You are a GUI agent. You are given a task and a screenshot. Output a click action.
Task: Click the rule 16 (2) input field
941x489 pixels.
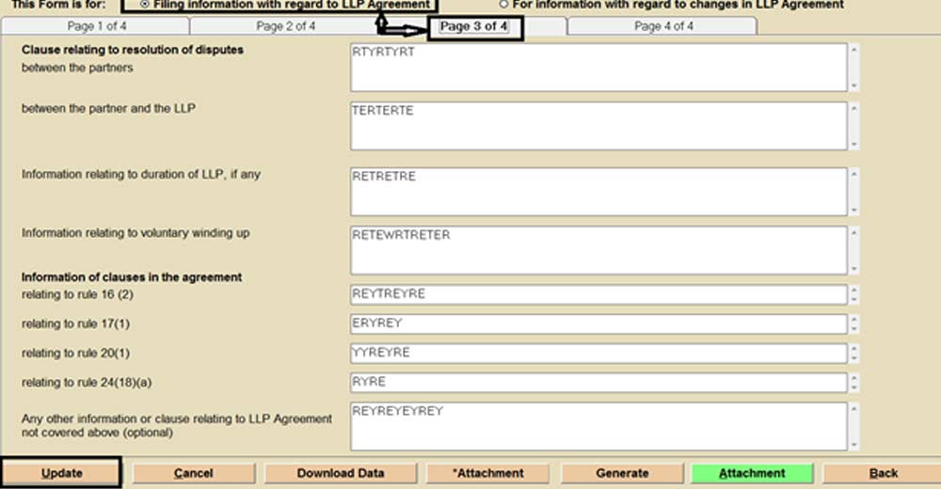[x=598, y=295]
